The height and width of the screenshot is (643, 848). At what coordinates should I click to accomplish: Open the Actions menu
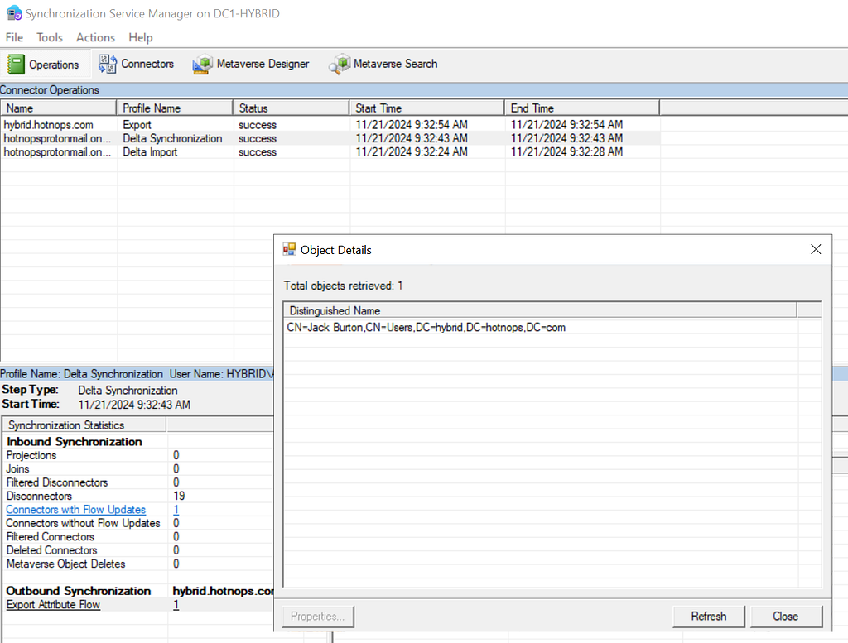tap(96, 37)
